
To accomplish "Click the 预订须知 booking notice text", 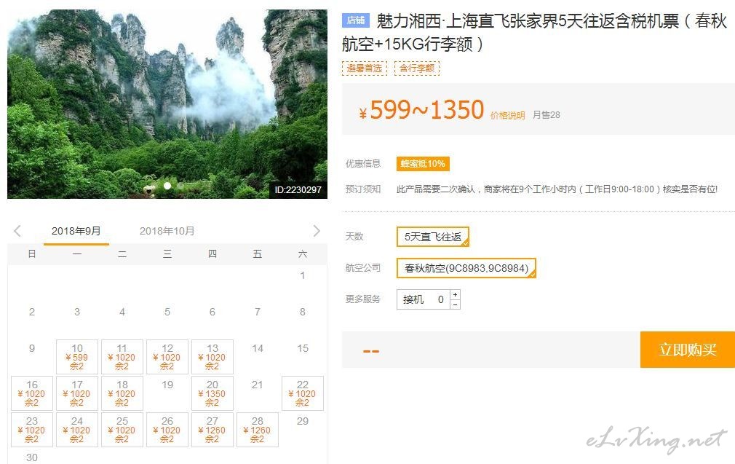I will click(x=363, y=189).
